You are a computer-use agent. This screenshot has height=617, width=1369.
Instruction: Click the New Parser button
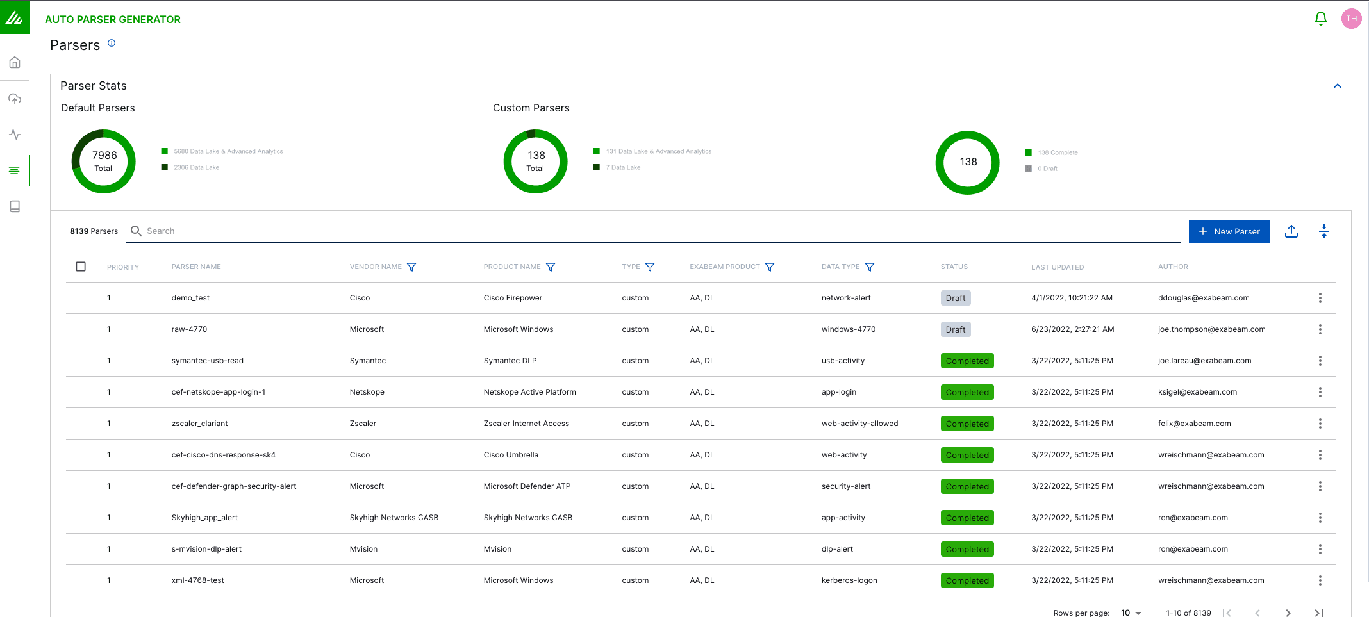click(1229, 231)
